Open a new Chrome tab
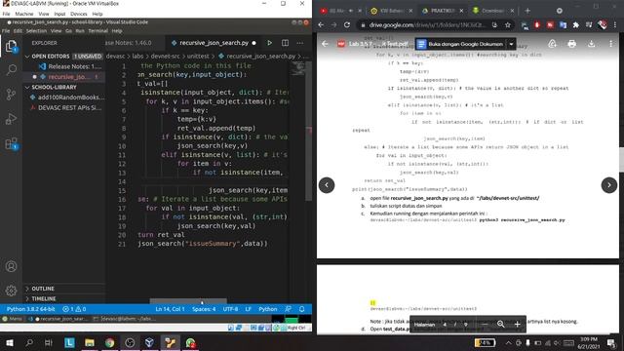Screen dimensions: 624x351 (x=527, y=11)
